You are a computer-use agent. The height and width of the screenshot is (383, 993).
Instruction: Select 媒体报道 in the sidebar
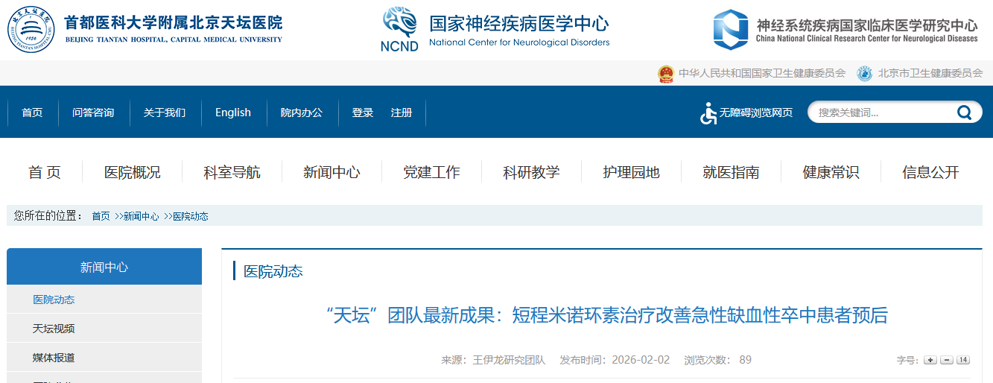54,358
